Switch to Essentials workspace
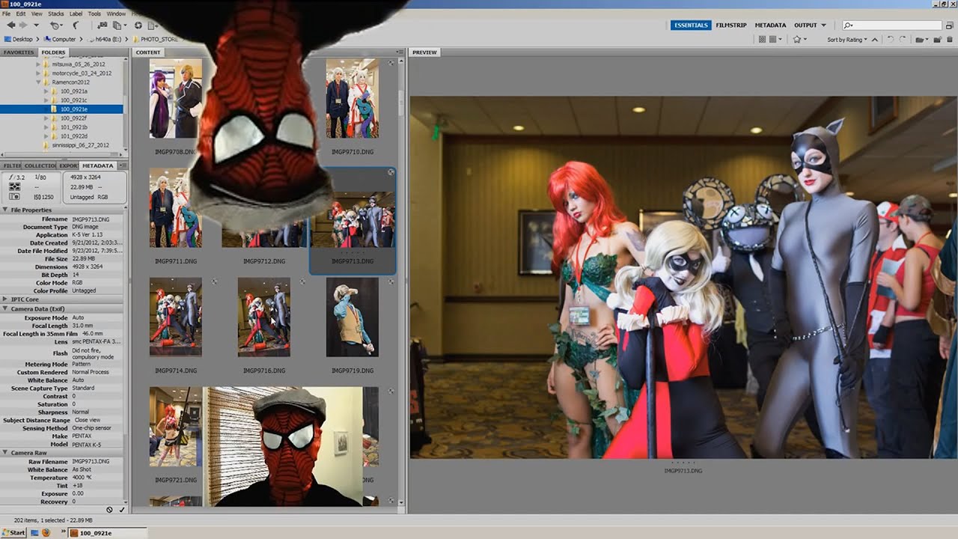Image resolution: width=958 pixels, height=539 pixels. [x=690, y=25]
